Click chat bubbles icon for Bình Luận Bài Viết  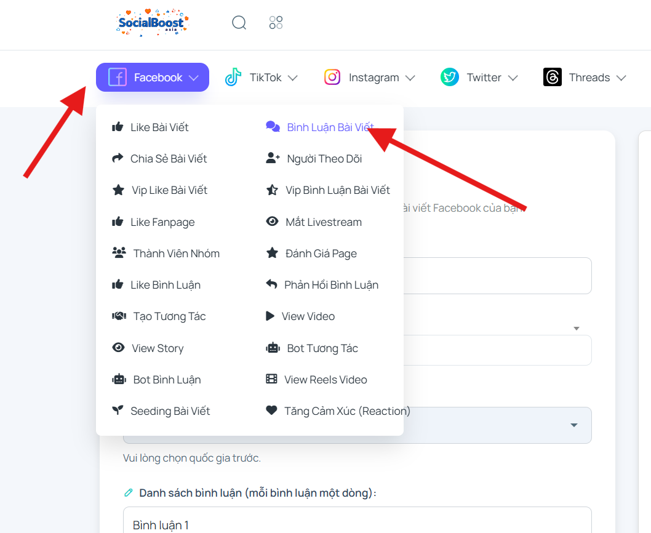273,126
